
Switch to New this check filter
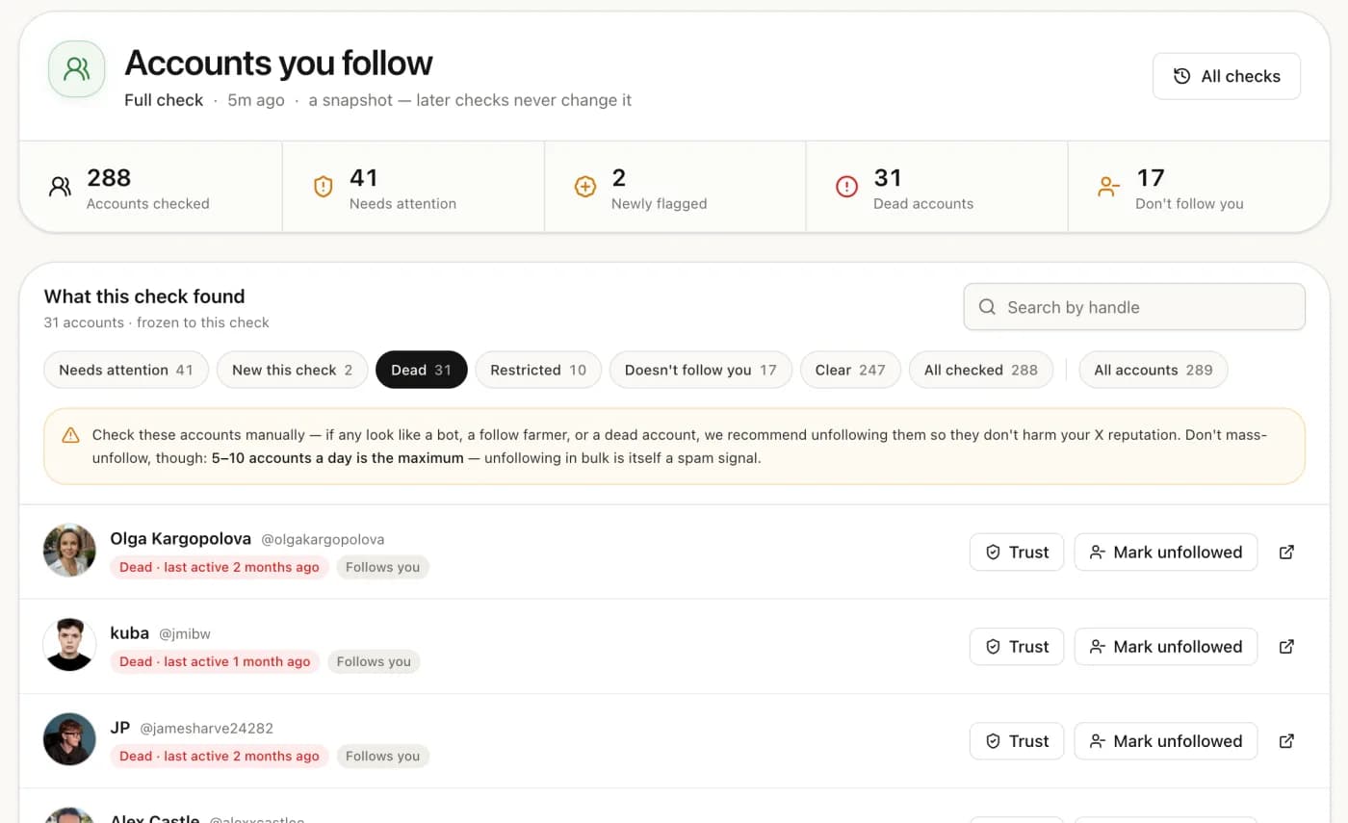pos(293,370)
